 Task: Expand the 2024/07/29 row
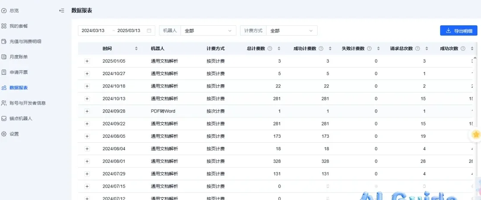[87, 174]
